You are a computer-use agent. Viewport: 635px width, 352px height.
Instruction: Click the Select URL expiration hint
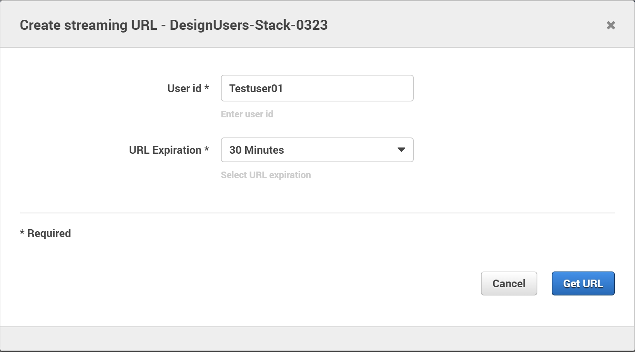point(266,175)
